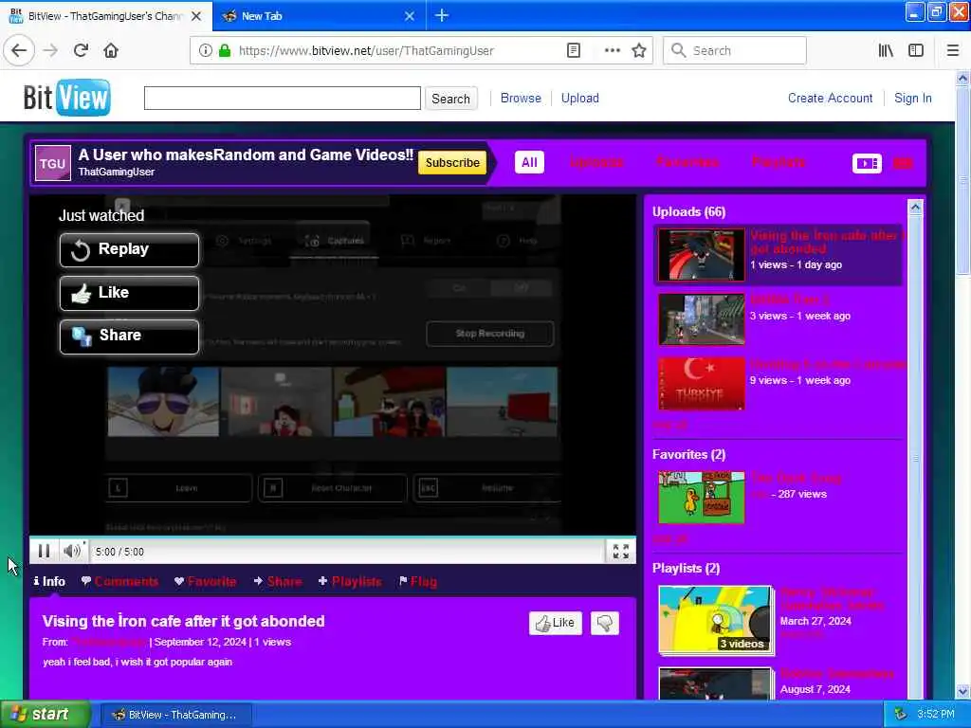Open the Firefox hamburger menu
Screen dimensions: 971x728
coord(952,51)
